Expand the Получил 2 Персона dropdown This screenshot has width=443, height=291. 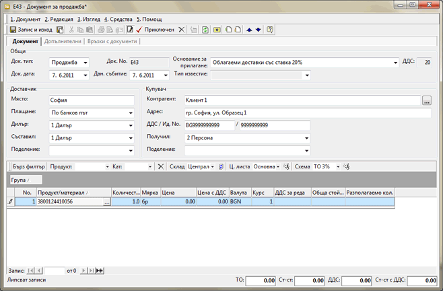[306, 138]
